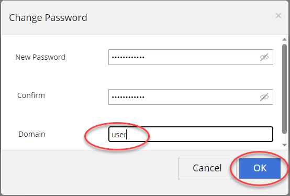This screenshot has width=290, height=196.
Task: Click the scrollbar track below the thumb
Action: [284, 138]
